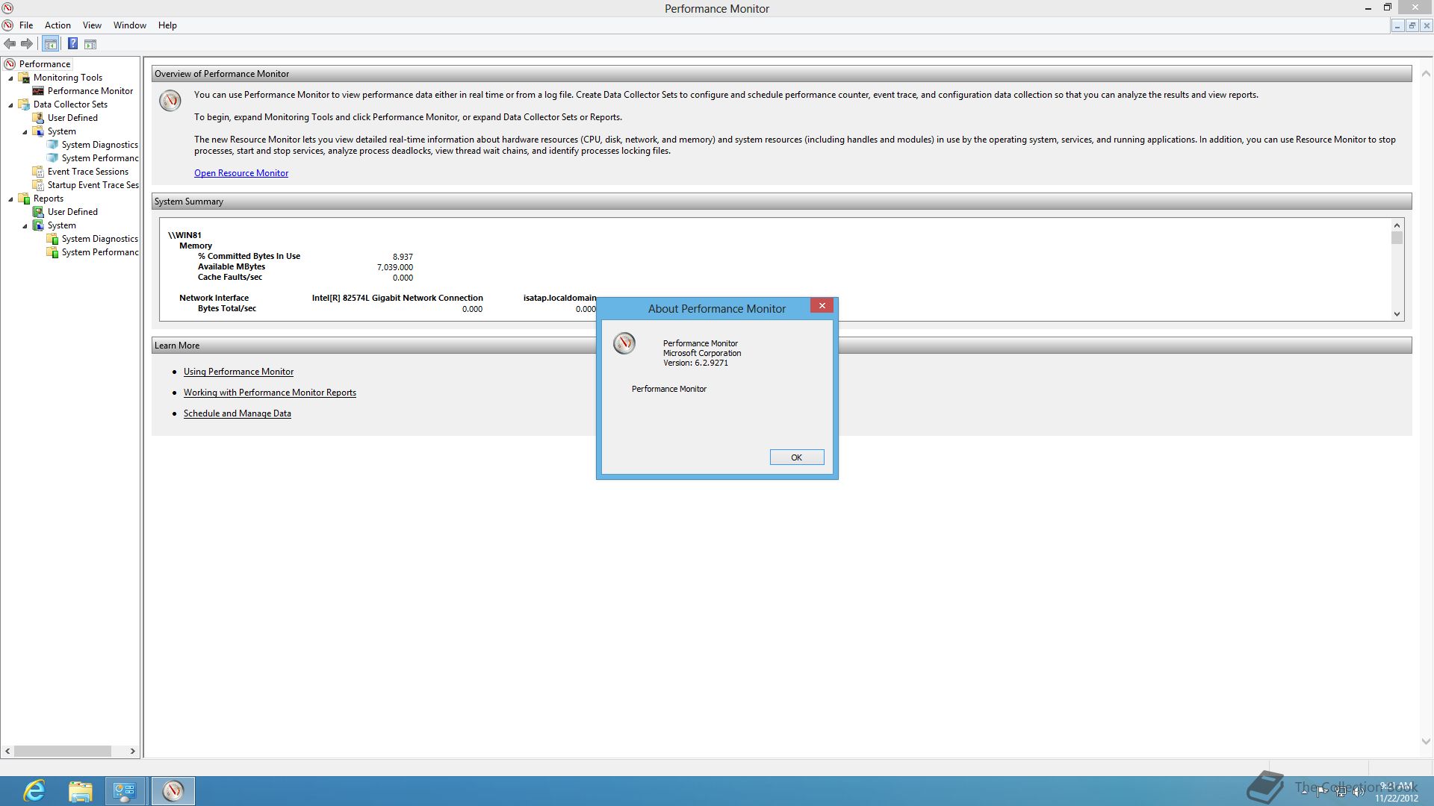This screenshot has width=1434, height=806.
Task: Open the Using Performance Monitor link
Action: click(x=238, y=372)
